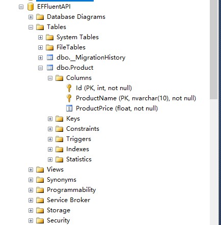Click the Columns folder icon
The height and width of the screenshot is (225, 221).
(x=59, y=78)
